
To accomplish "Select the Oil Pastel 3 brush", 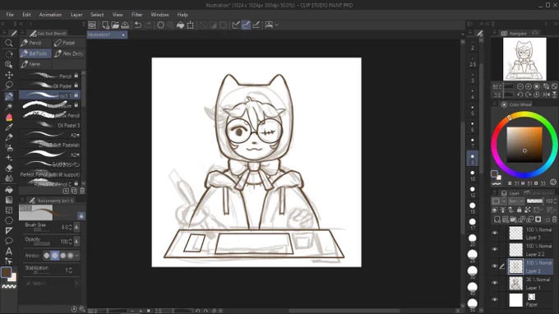I will (x=50, y=125).
